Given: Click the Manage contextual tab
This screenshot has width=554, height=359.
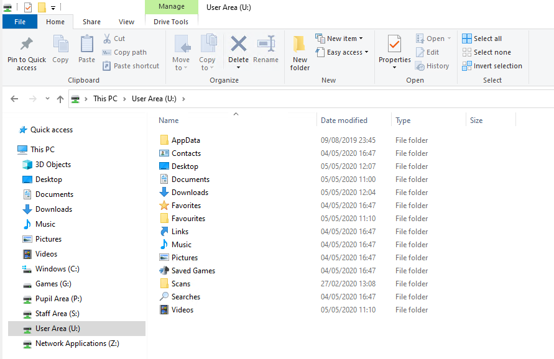Looking at the screenshot, I should [172, 6].
